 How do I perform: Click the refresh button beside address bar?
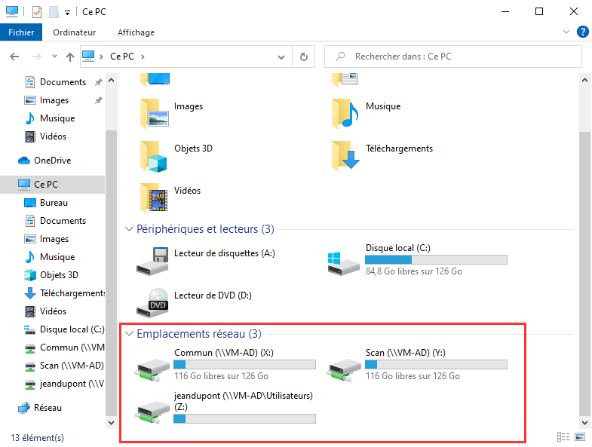coord(303,57)
